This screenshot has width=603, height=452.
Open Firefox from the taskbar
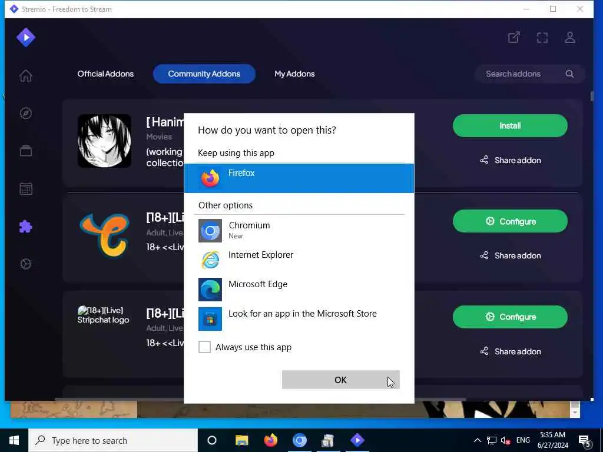[x=271, y=440]
